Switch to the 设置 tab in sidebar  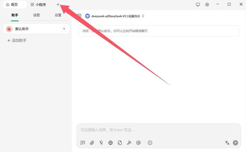click(58, 15)
